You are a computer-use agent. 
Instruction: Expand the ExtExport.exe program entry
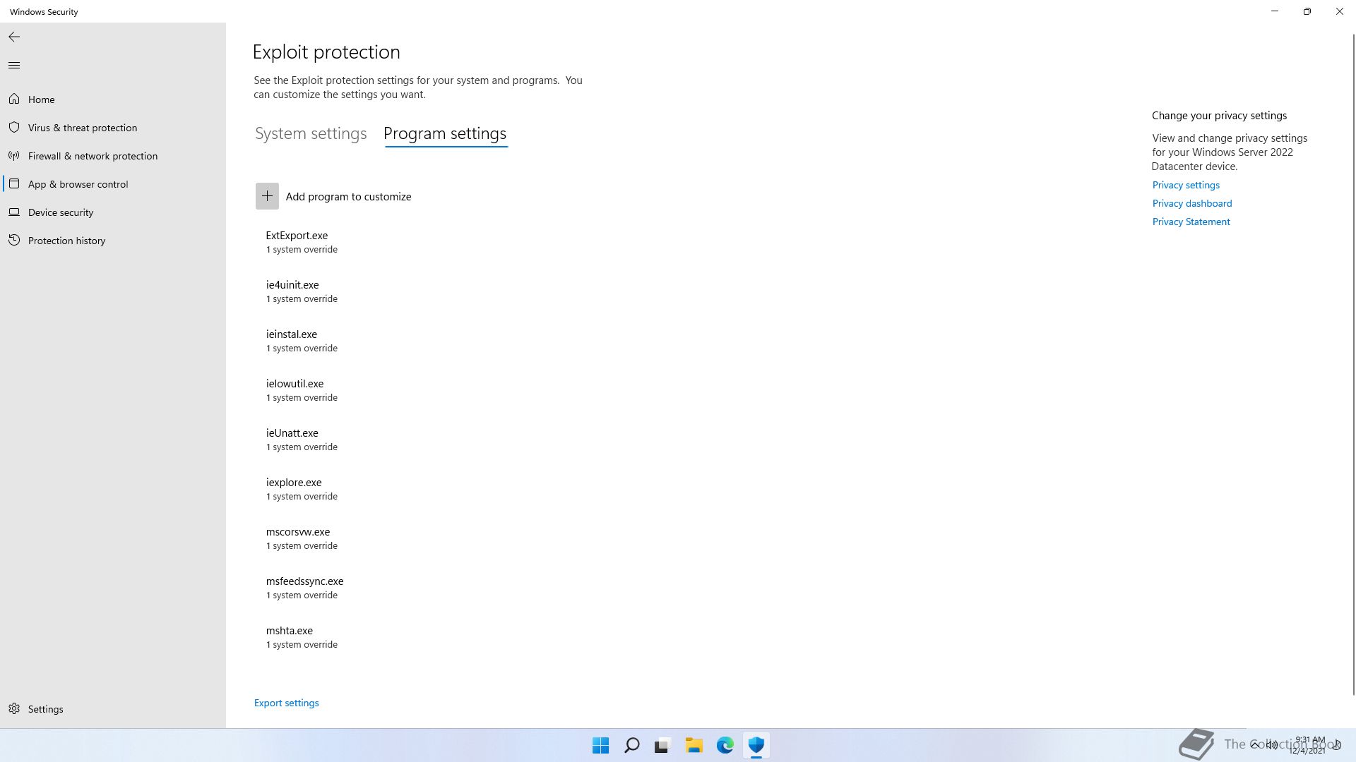point(297,241)
